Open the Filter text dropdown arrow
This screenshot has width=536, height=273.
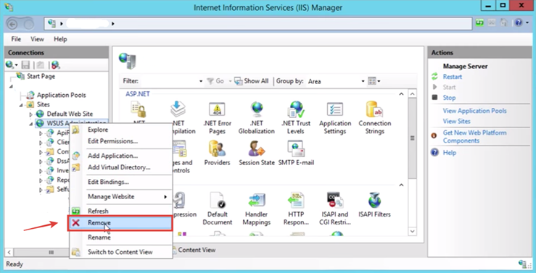pyautogui.click(x=201, y=81)
